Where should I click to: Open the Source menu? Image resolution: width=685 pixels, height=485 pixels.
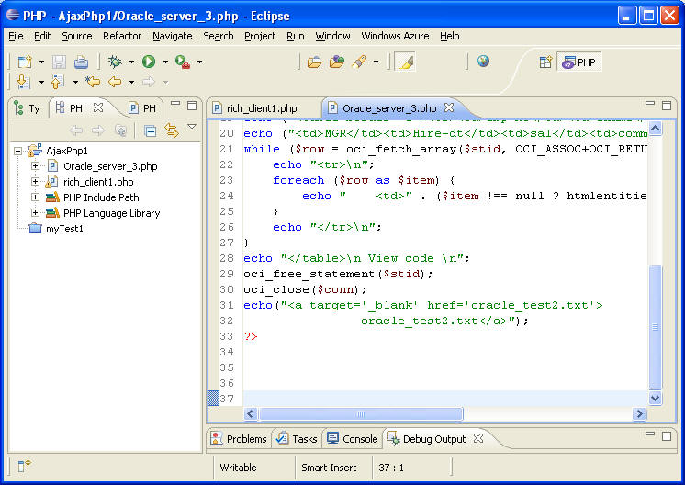click(77, 36)
